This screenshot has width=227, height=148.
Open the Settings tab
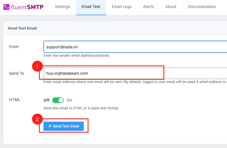(62, 7)
